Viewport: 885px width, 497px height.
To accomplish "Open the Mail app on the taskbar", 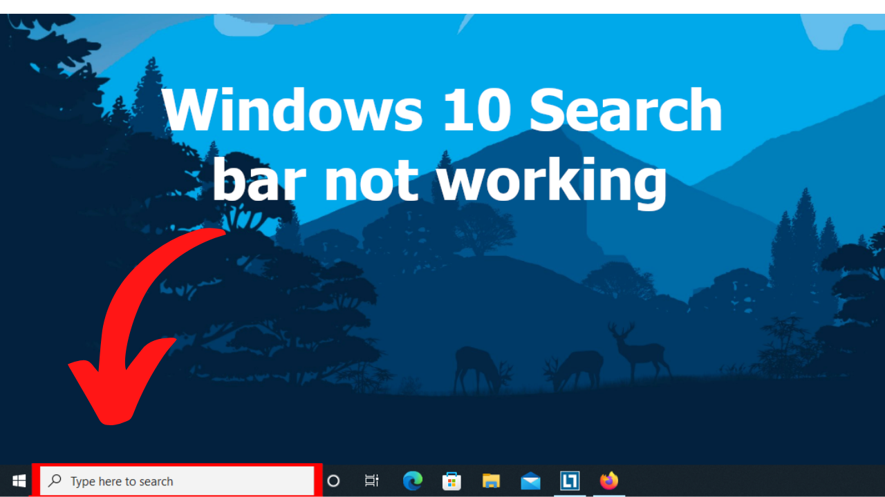I will click(x=530, y=480).
